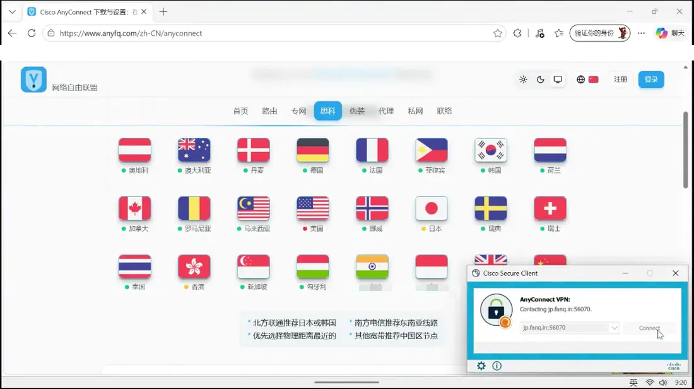Screen dimensions: 694x389
Task: Select the 思科 tab
Action: tap(328, 111)
